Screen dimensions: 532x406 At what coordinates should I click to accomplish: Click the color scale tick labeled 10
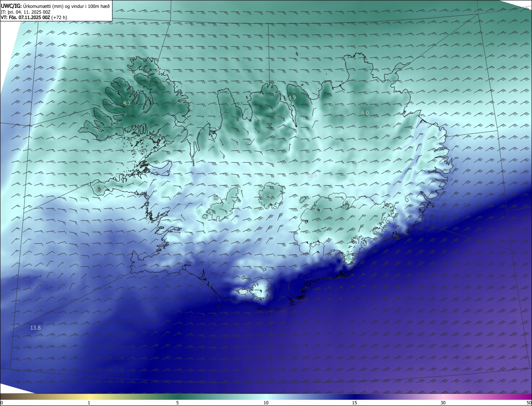tap(266, 403)
